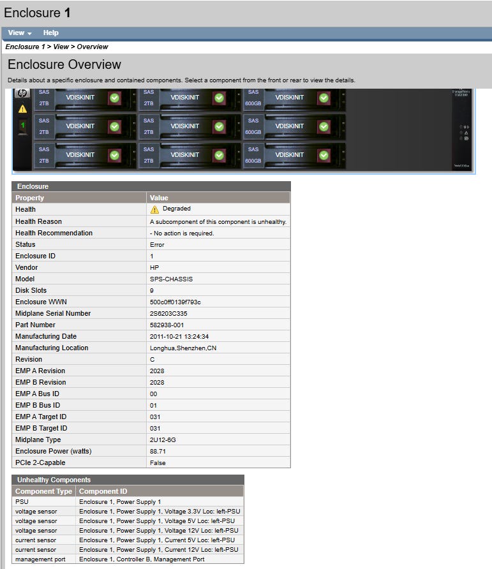This screenshot has width=492, height=569.
Task: Click green check on top-row 600GB disk
Action: (x=324, y=98)
